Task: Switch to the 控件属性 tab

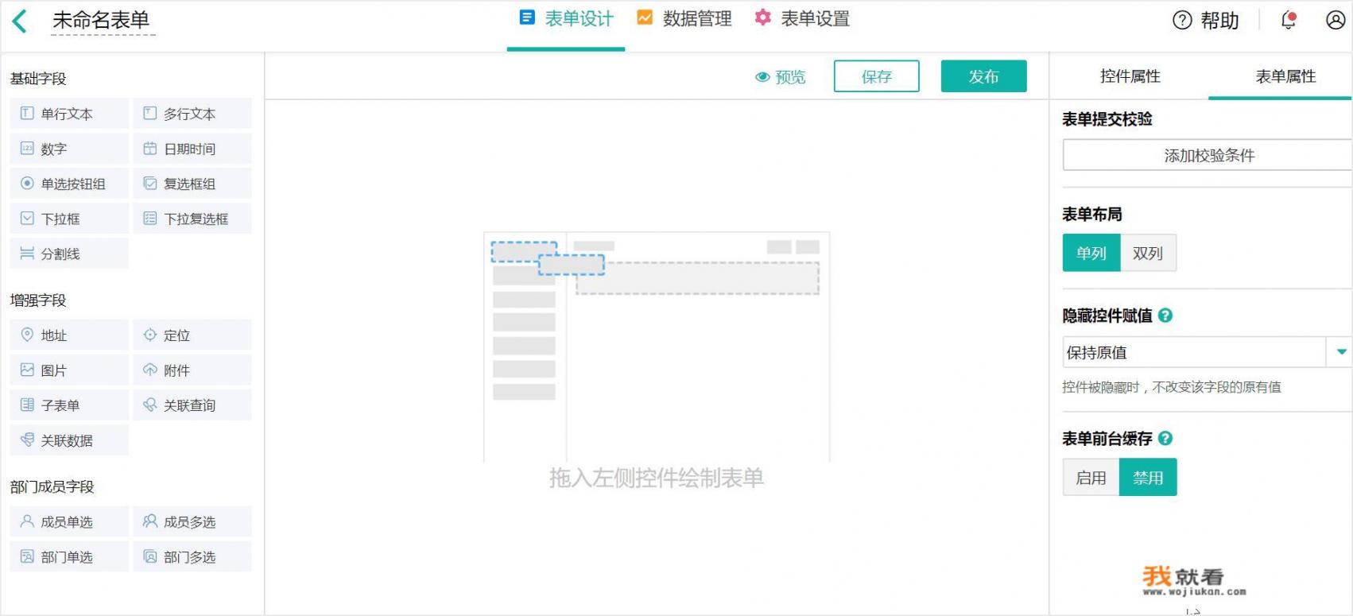Action: (x=1130, y=76)
